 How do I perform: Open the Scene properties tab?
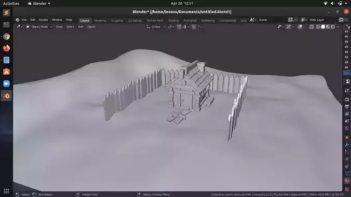click(x=347, y=121)
